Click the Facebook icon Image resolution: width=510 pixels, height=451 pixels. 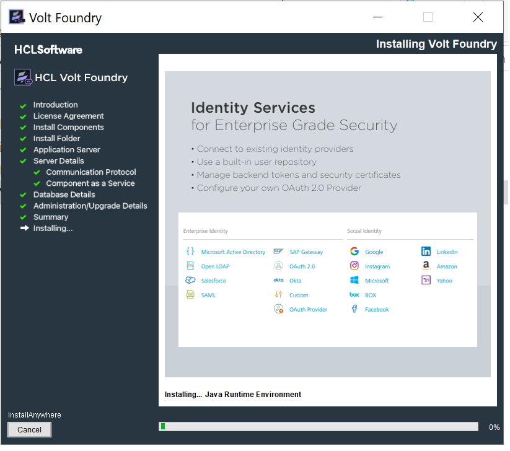click(x=354, y=309)
